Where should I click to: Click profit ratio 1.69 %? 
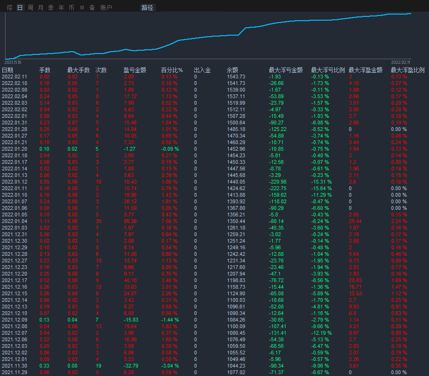pyautogui.click(x=399, y=280)
